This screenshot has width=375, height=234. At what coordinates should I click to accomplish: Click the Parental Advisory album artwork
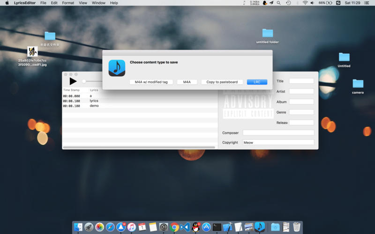(248, 104)
